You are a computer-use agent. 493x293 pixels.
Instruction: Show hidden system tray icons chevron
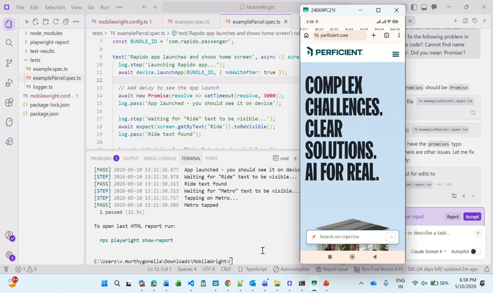[x=362, y=283]
